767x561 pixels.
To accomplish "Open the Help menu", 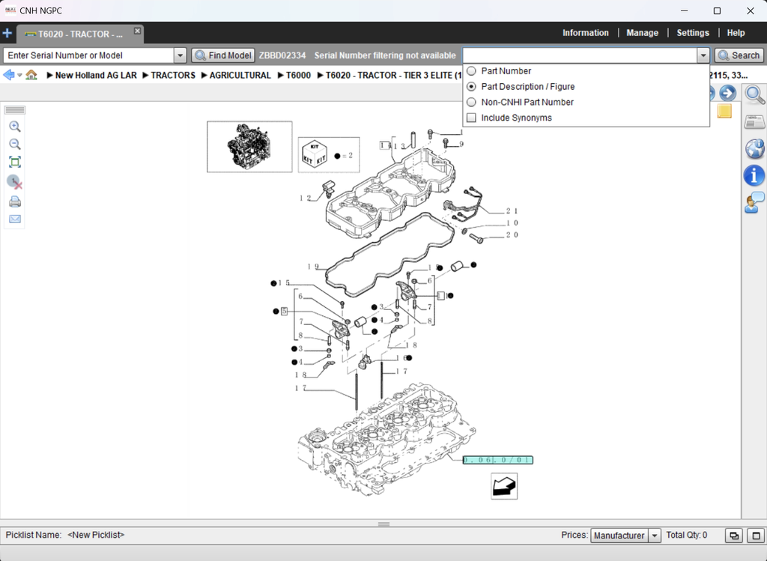I will [736, 33].
